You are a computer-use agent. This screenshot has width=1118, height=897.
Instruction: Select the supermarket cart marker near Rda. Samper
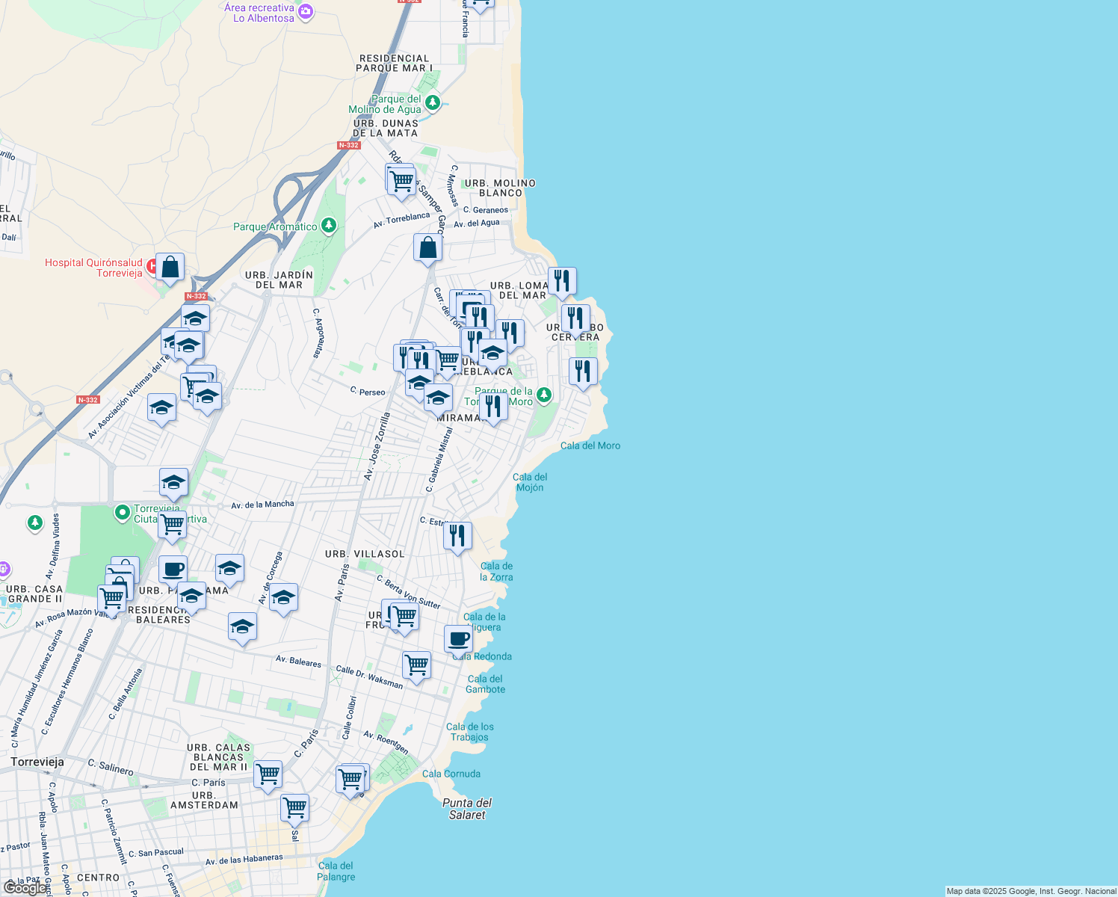[401, 179]
